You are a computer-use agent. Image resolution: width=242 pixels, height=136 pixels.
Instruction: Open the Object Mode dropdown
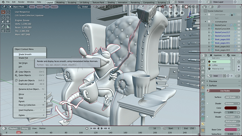[18, 7]
